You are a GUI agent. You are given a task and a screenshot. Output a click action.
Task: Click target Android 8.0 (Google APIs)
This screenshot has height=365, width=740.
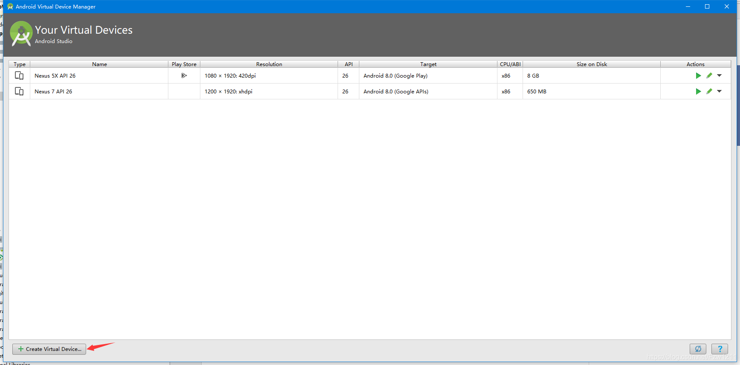pos(396,92)
